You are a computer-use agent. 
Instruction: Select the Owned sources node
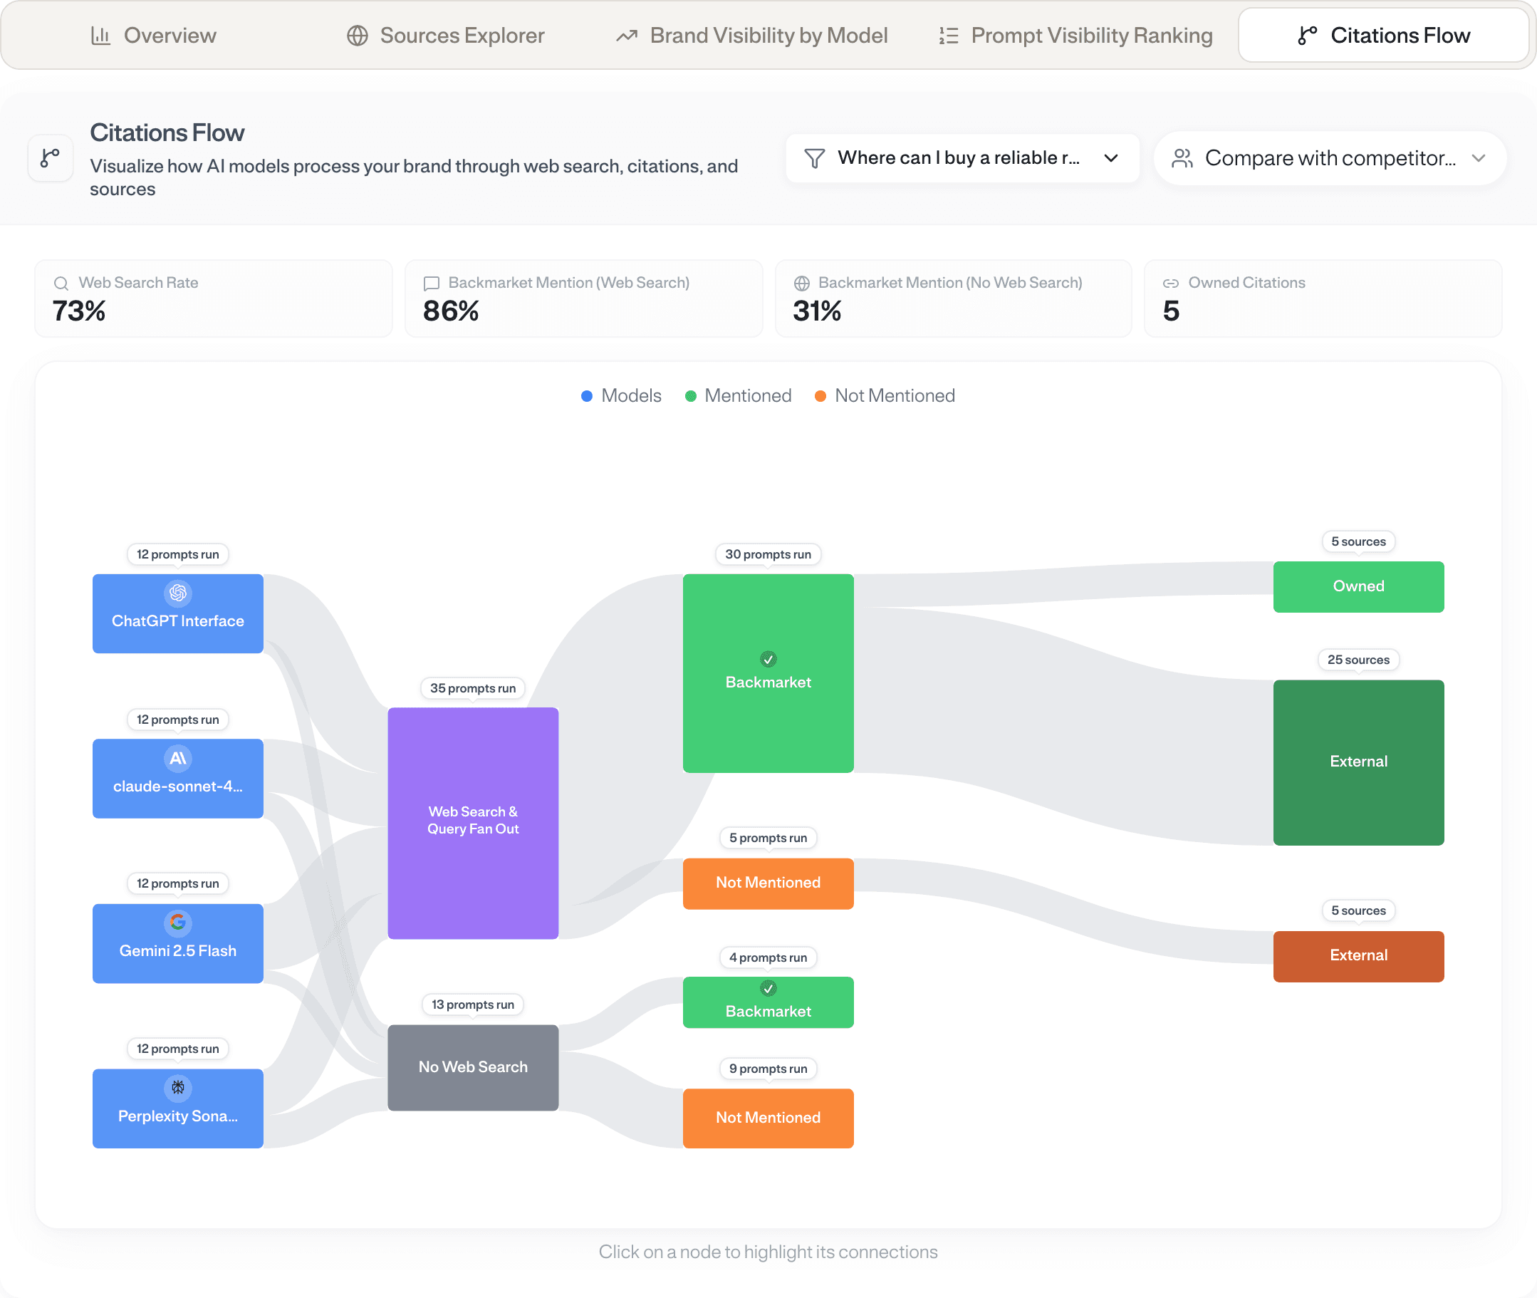point(1358,586)
